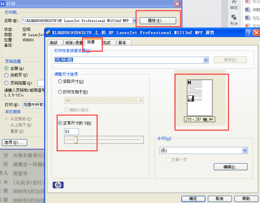The image size is (260, 203).
Task: Select 实际尺寸 actual size radio button
Action: (x=60, y=81)
